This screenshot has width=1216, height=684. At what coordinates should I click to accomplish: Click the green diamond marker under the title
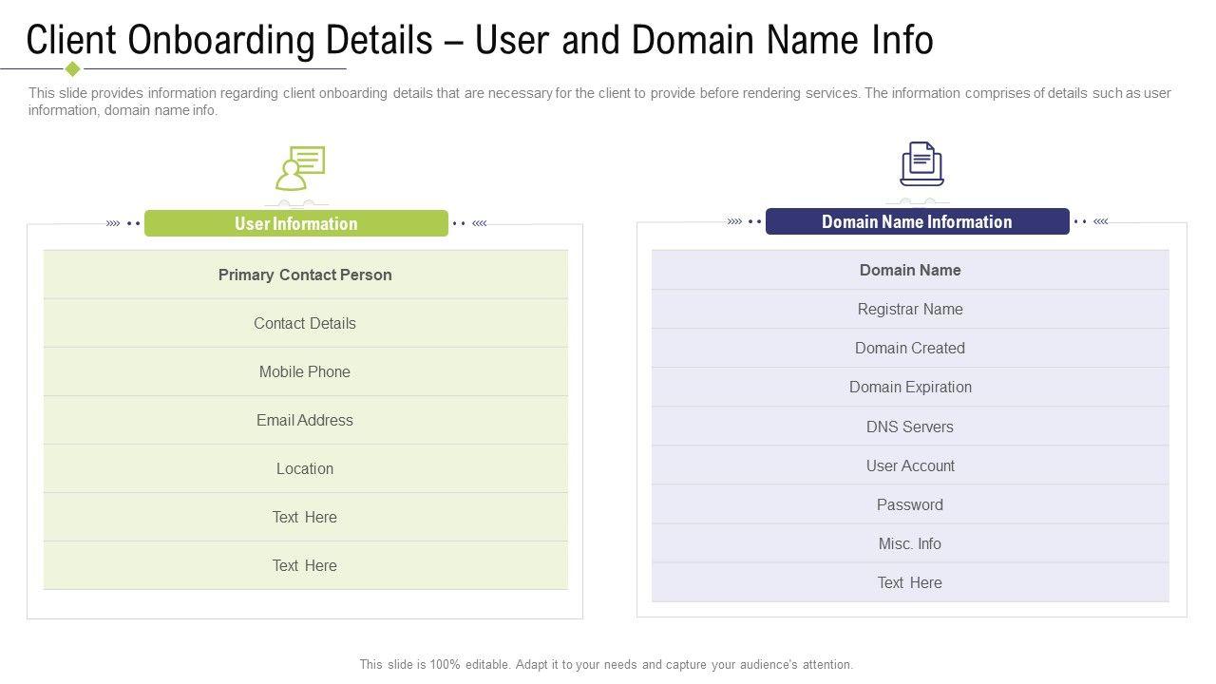[x=72, y=68]
